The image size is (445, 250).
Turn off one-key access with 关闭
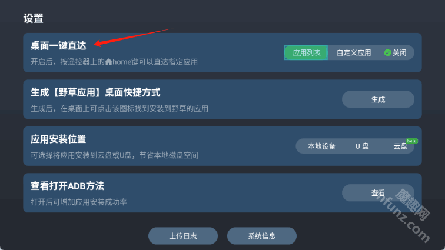click(x=399, y=52)
